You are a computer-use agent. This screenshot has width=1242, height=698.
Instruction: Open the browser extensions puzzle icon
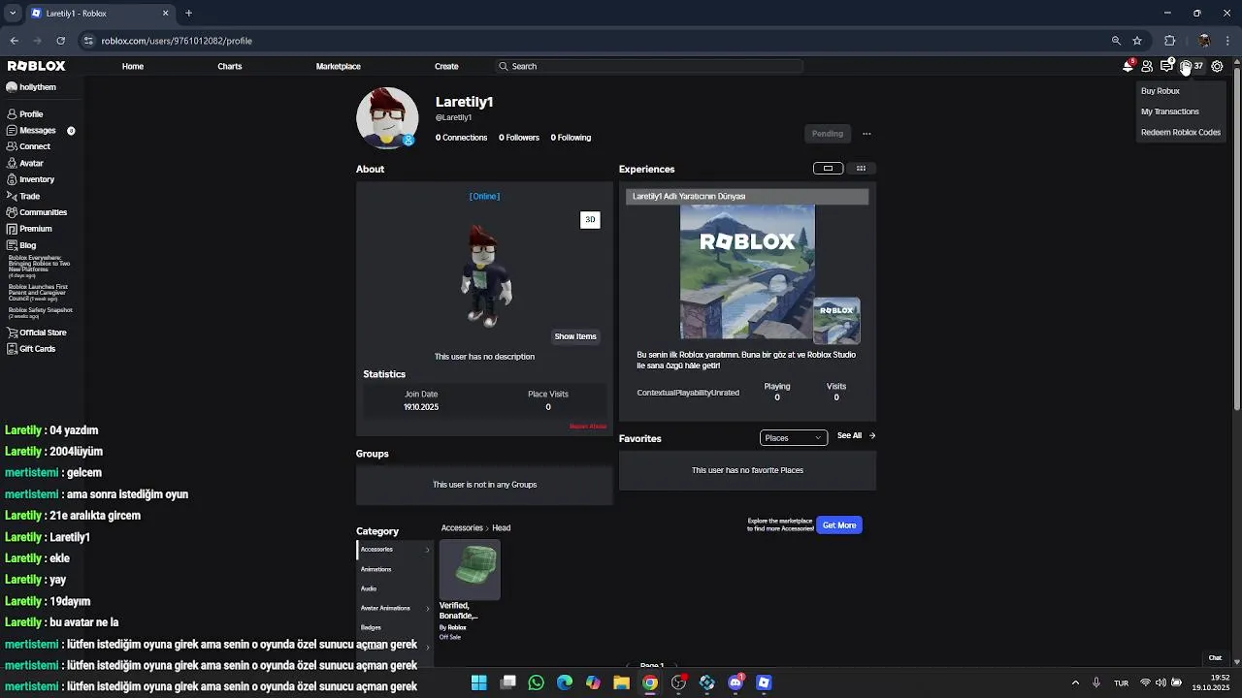pyautogui.click(x=1169, y=41)
